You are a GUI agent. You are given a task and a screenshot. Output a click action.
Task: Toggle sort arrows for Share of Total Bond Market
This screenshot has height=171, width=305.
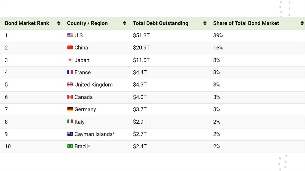[x=302, y=23]
